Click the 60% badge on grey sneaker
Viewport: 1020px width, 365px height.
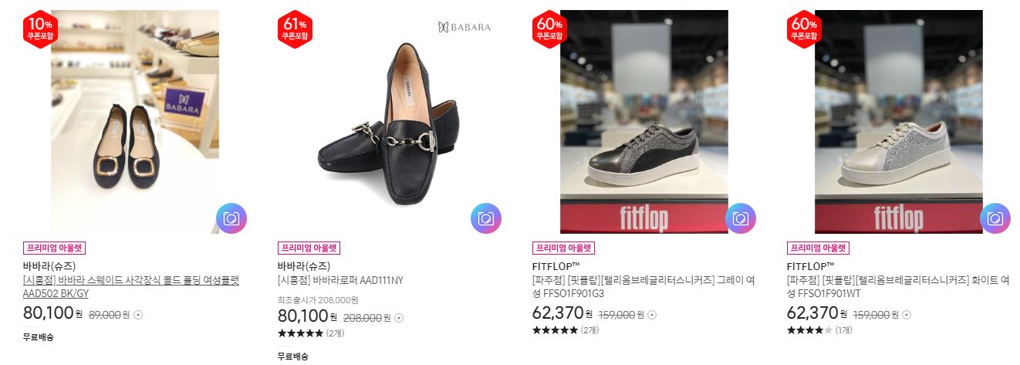tap(548, 29)
